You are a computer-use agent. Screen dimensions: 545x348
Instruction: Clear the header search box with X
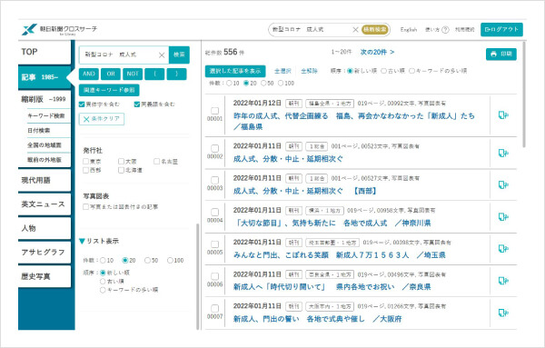[355, 30]
